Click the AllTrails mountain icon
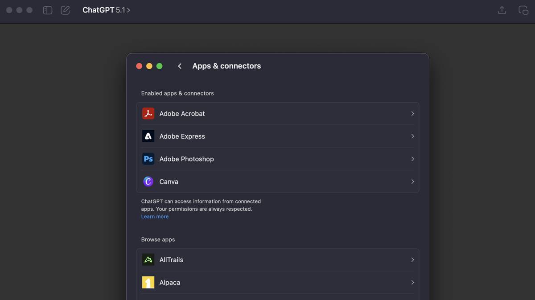The height and width of the screenshot is (300, 535). click(x=148, y=260)
